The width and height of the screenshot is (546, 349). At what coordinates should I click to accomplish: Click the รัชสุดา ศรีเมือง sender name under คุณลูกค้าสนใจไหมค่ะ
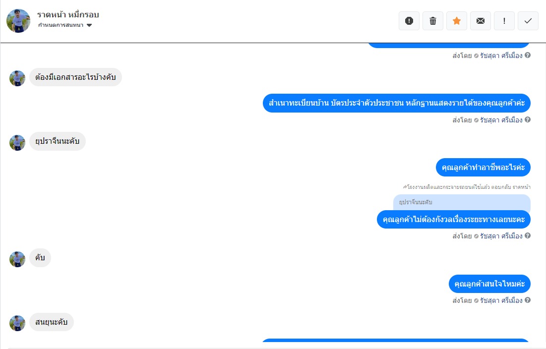point(501,300)
